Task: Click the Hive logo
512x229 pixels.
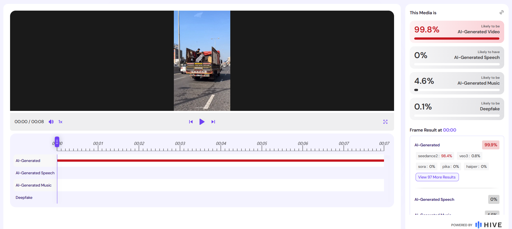Action: click(489, 225)
